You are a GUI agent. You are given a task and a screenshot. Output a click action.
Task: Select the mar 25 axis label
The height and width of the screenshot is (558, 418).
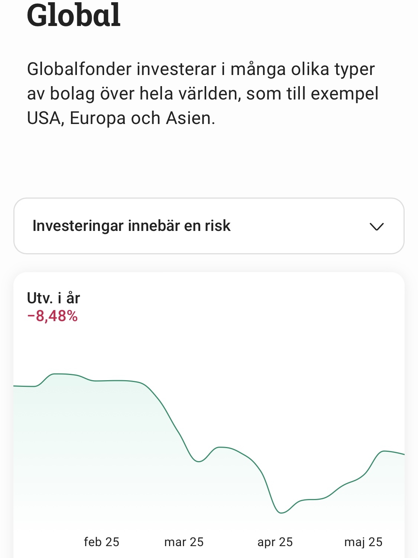tap(184, 542)
